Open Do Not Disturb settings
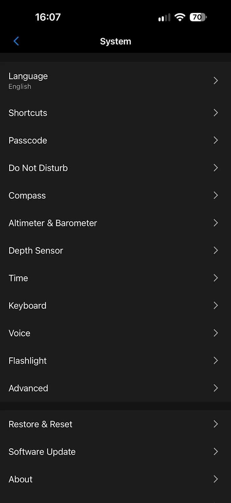Screen dimensions: 231x503 [x=115, y=168]
